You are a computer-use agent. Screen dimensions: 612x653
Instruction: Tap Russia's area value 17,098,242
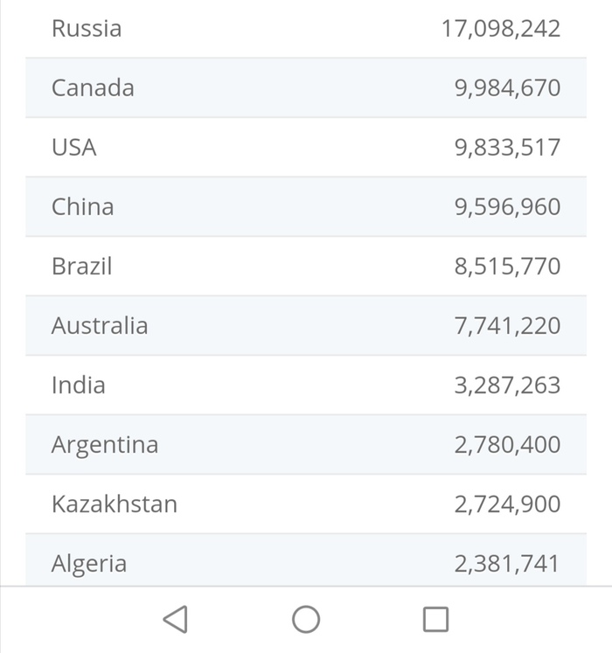pyautogui.click(x=501, y=29)
